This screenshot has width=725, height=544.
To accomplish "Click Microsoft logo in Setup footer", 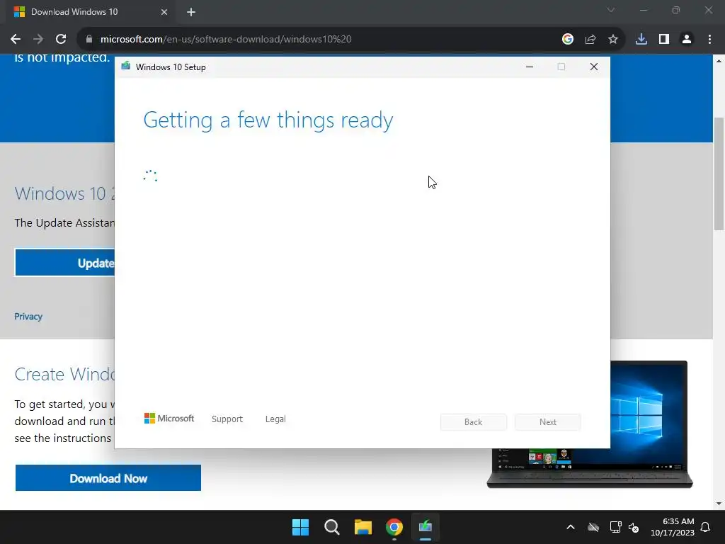I will point(169,419).
